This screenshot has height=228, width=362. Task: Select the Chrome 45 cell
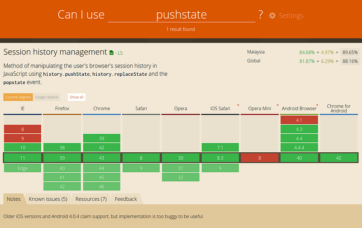coord(101,177)
